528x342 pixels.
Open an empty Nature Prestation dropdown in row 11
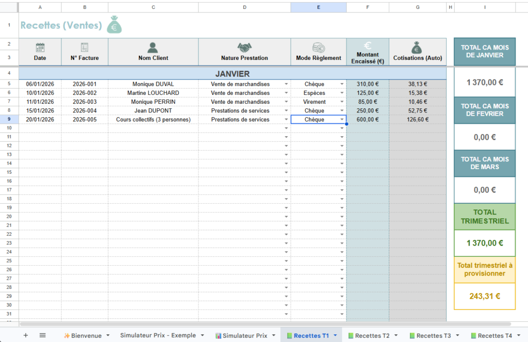(286, 137)
